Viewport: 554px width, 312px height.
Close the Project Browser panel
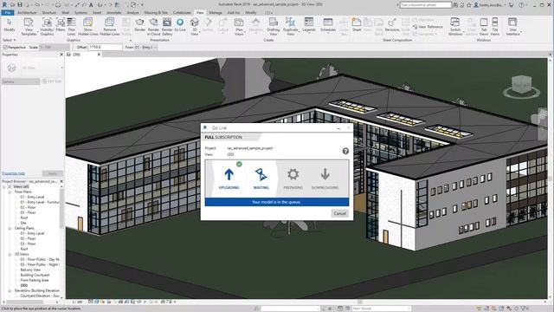click(61, 181)
